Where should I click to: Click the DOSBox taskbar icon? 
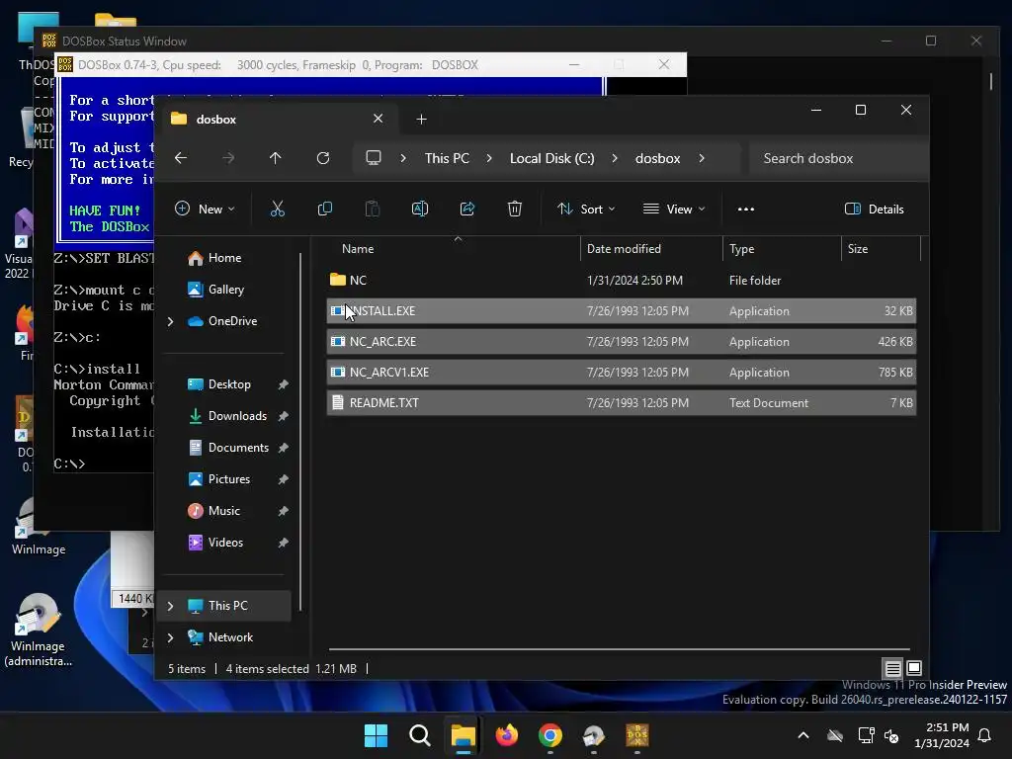637,735
